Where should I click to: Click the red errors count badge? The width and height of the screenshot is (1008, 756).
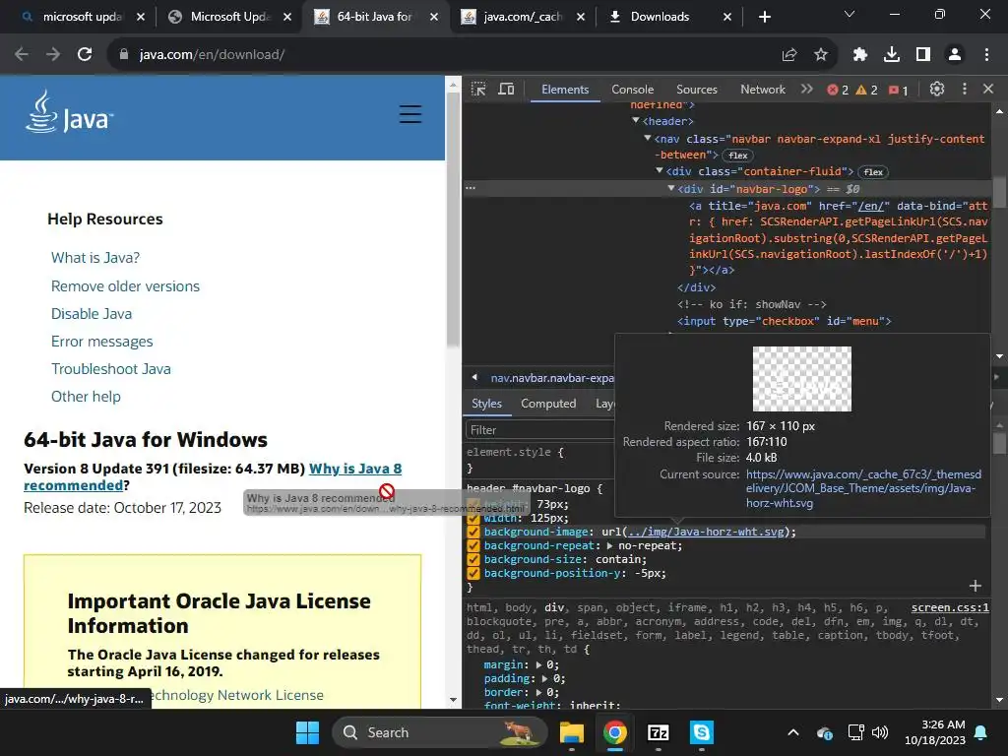[x=838, y=90]
